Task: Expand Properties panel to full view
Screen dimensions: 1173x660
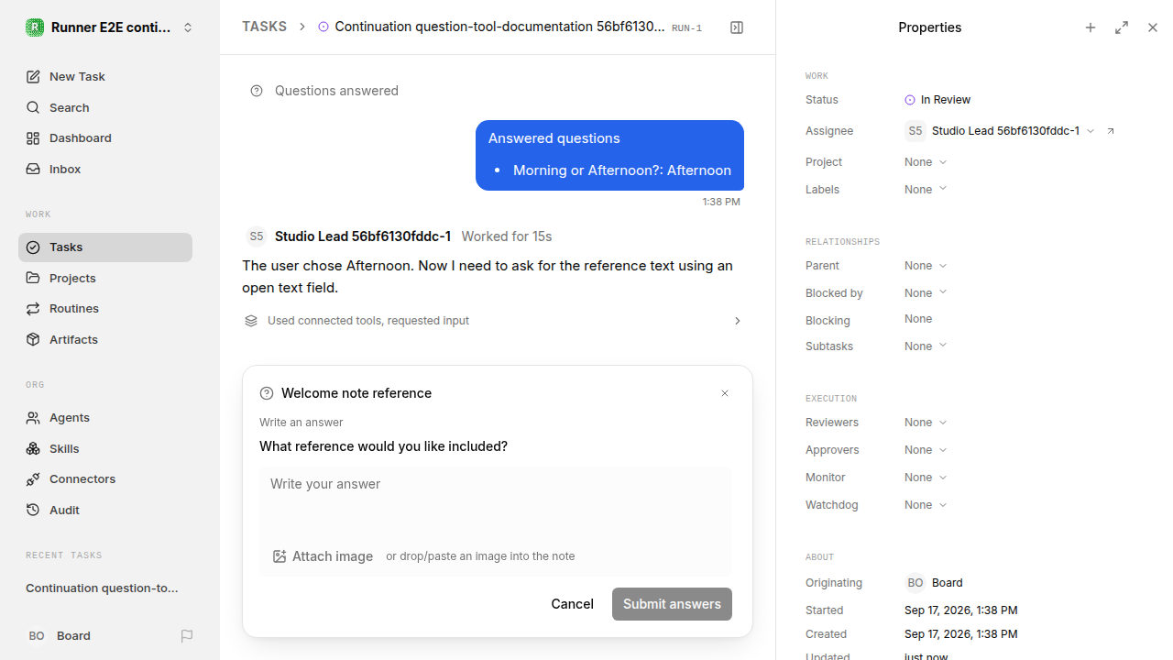Action: 1122,27
